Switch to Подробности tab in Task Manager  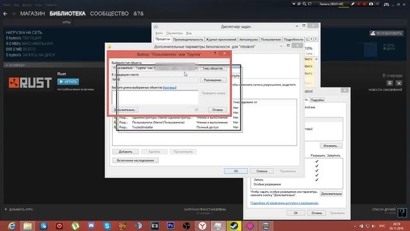pos(293,39)
